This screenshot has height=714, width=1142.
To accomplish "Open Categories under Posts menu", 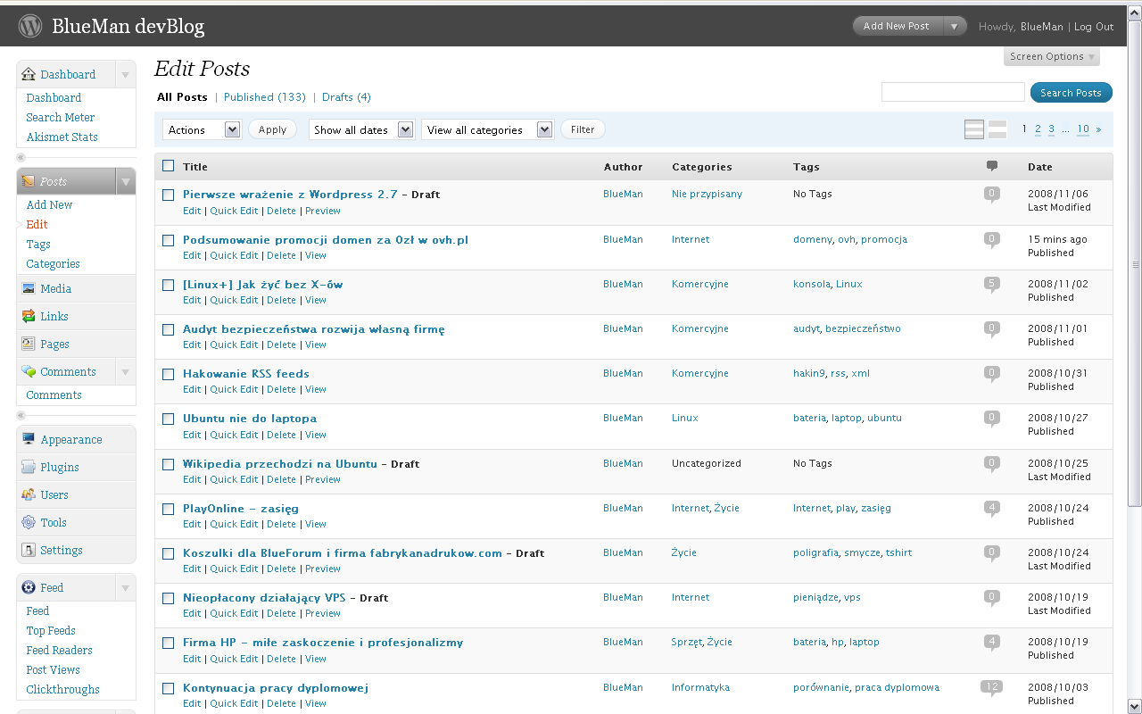I will (x=53, y=263).
